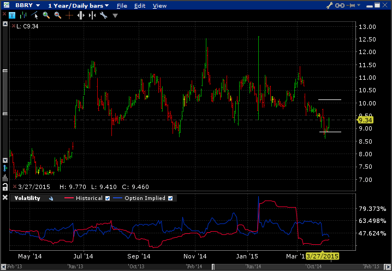Click the chain link grouping icon

pos(340,5)
